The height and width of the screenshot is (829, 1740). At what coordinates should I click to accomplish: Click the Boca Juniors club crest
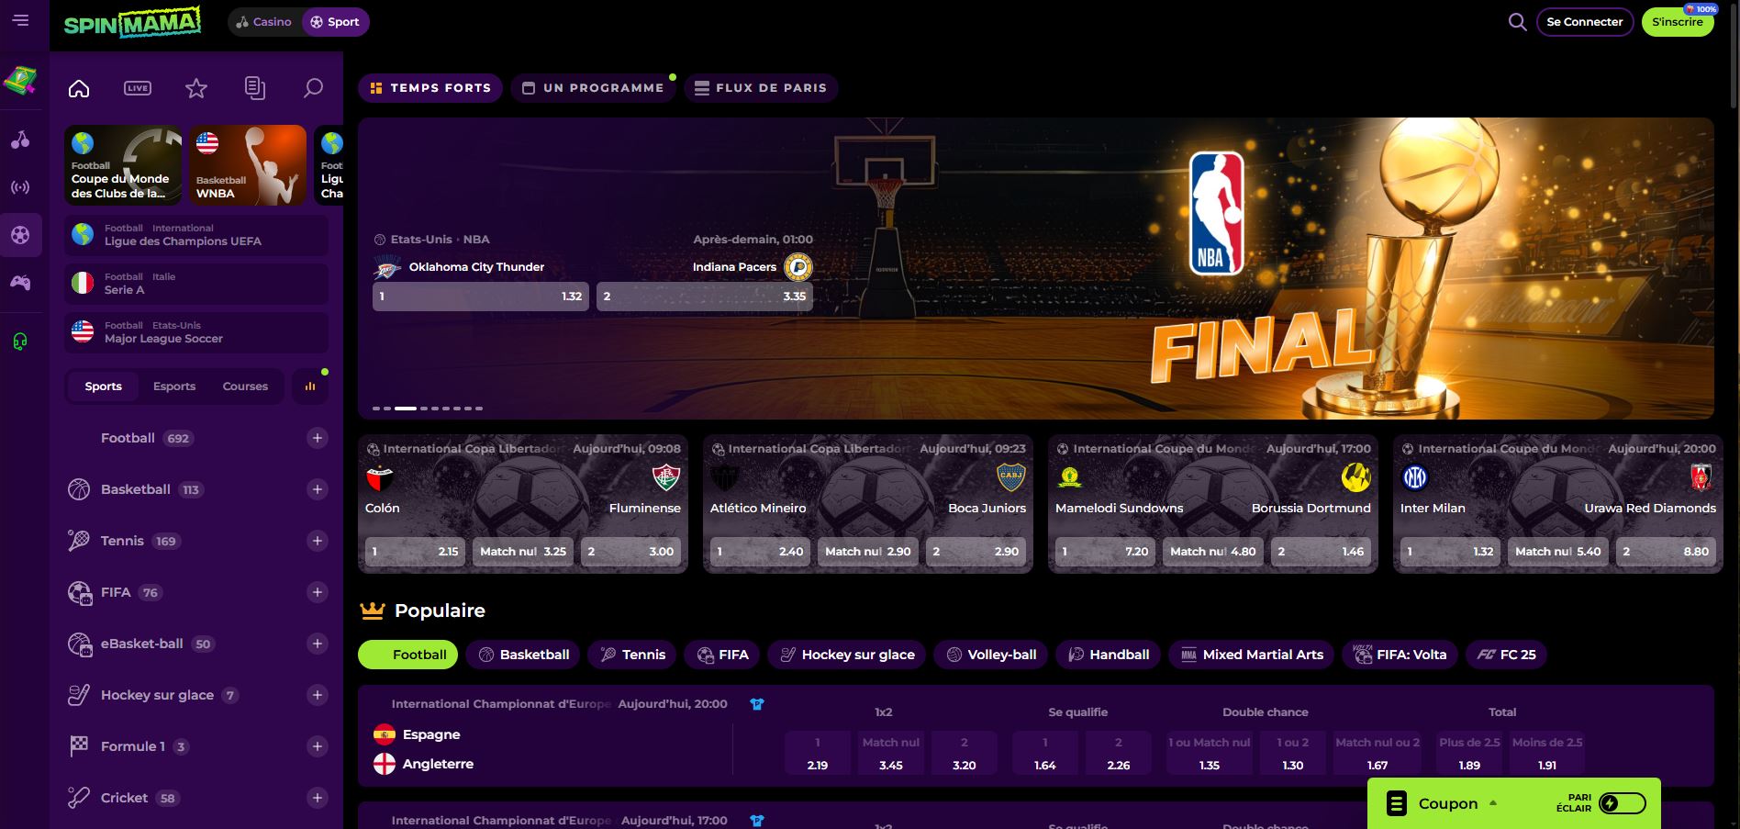pos(1010,477)
